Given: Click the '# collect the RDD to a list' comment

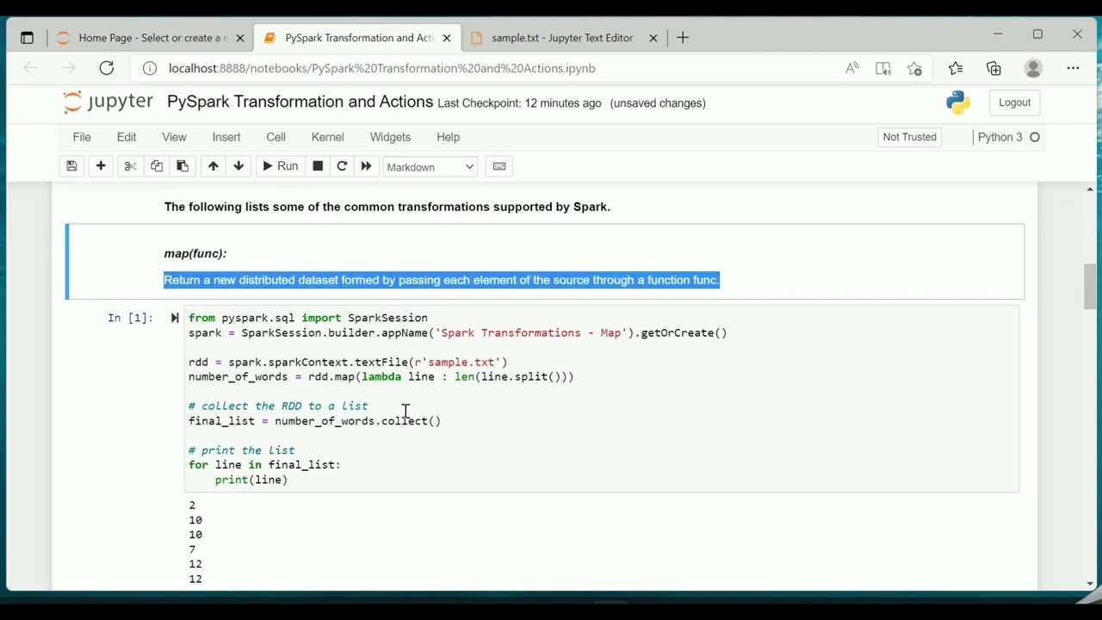Looking at the screenshot, I should pyautogui.click(x=278, y=406).
